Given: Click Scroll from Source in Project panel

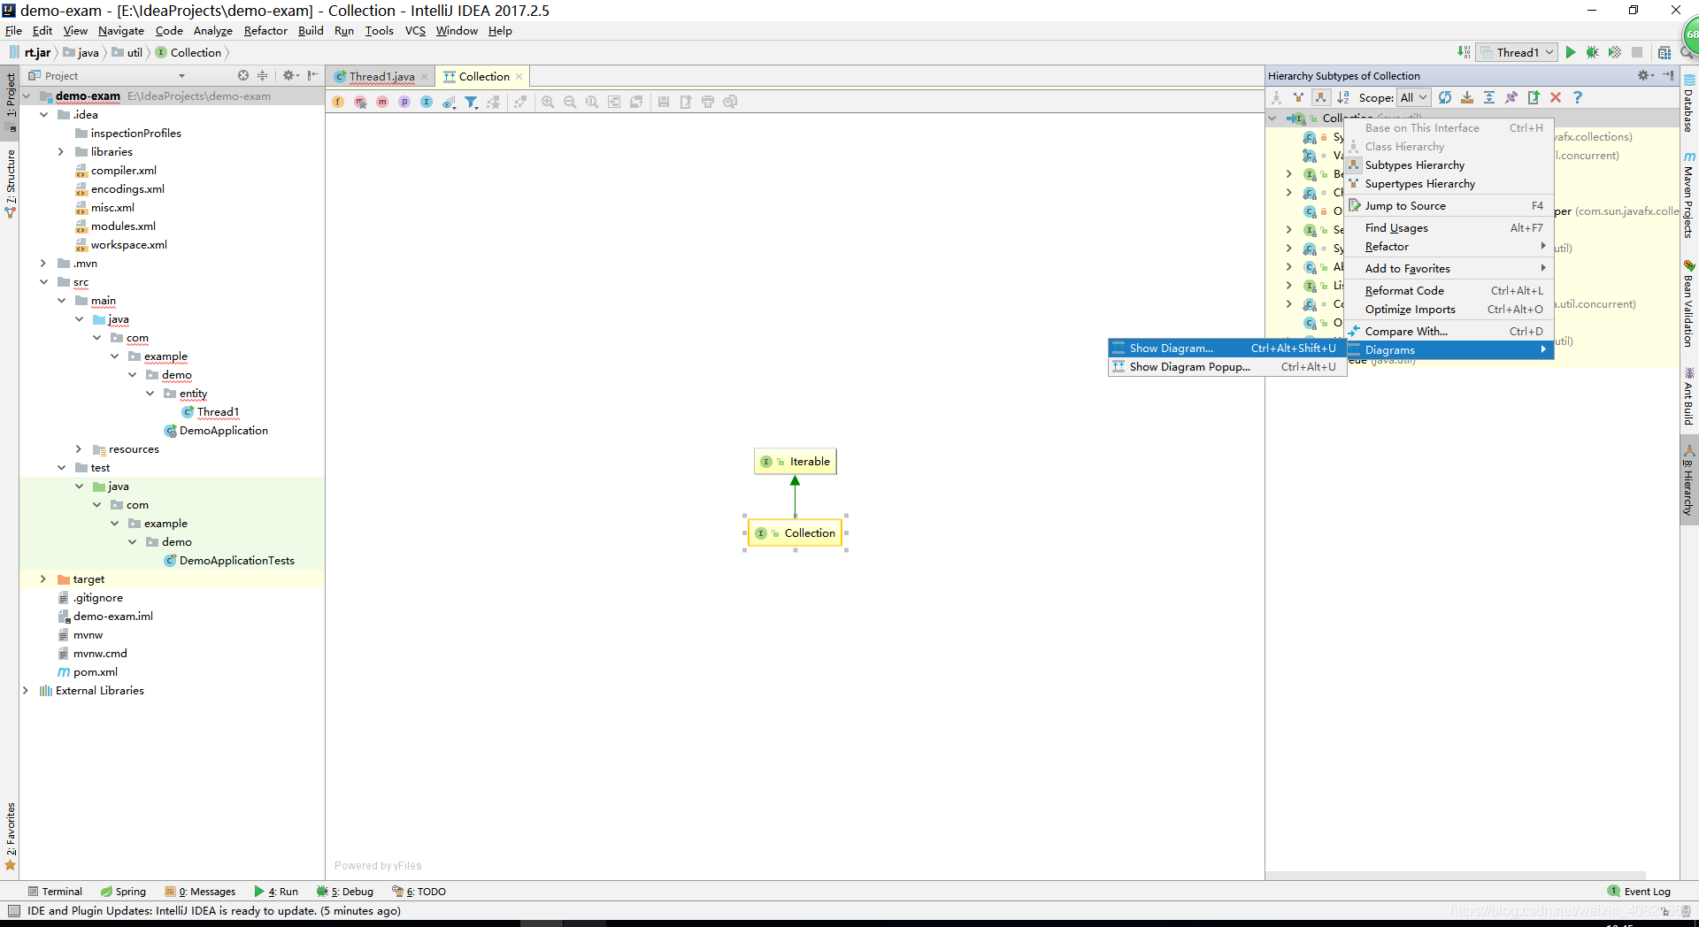Looking at the screenshot, I should tap(243, 75).
